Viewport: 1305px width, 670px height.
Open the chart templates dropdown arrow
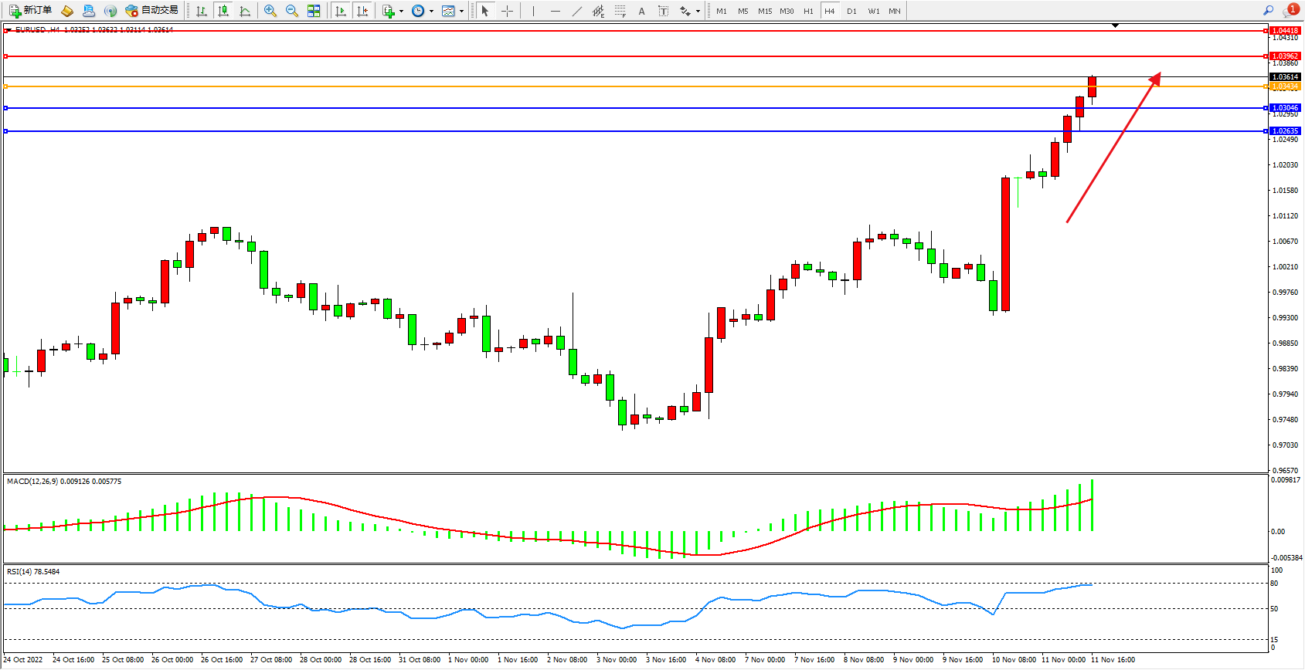tap(461, 12)
